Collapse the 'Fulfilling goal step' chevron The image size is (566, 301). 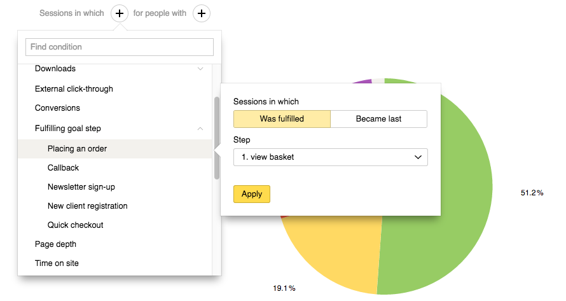click(200, 129)
